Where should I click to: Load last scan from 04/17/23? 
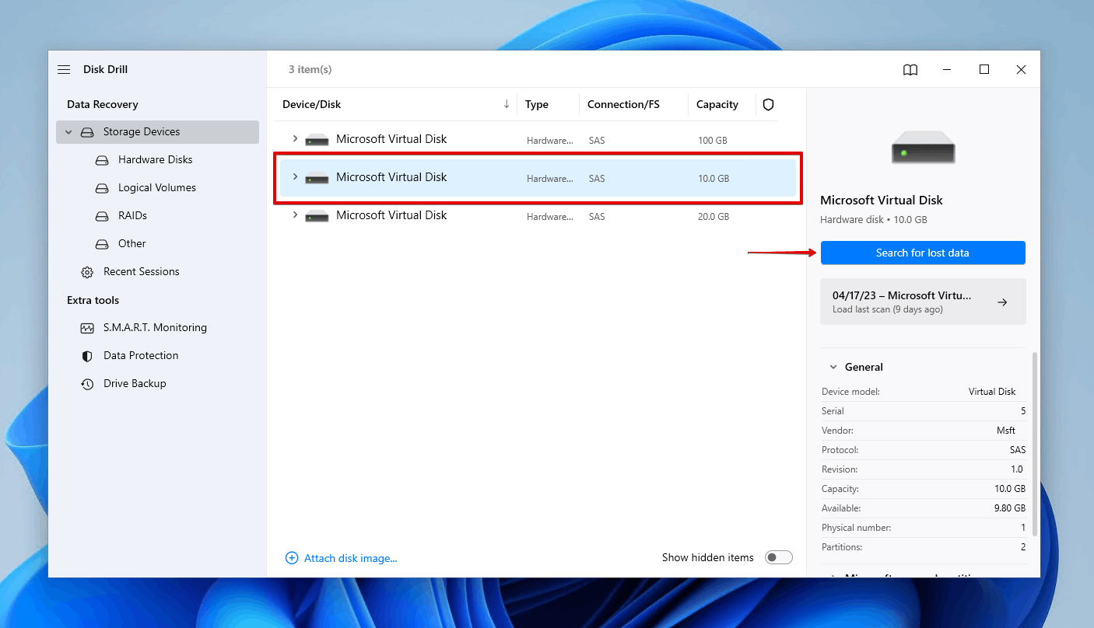pos(923,302)
